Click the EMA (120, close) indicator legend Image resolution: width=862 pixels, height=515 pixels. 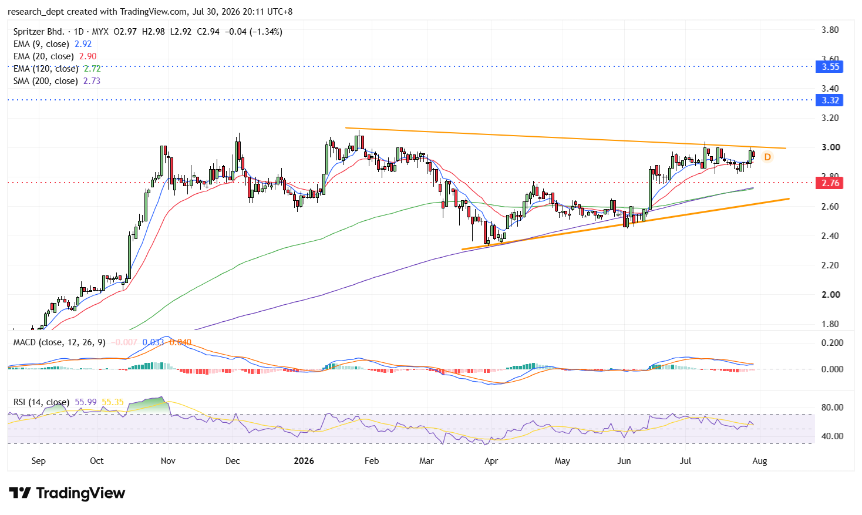pyautogui.click(x=46, y=69)
